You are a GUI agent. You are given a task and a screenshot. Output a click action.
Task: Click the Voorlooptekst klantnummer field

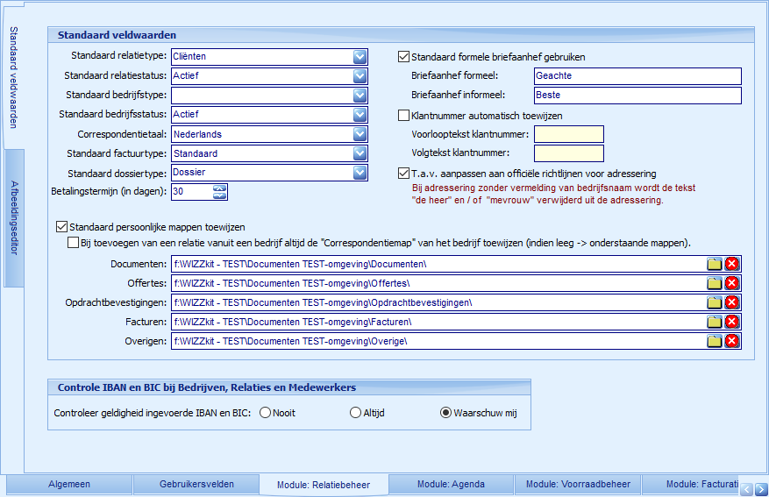click(568, 134)
